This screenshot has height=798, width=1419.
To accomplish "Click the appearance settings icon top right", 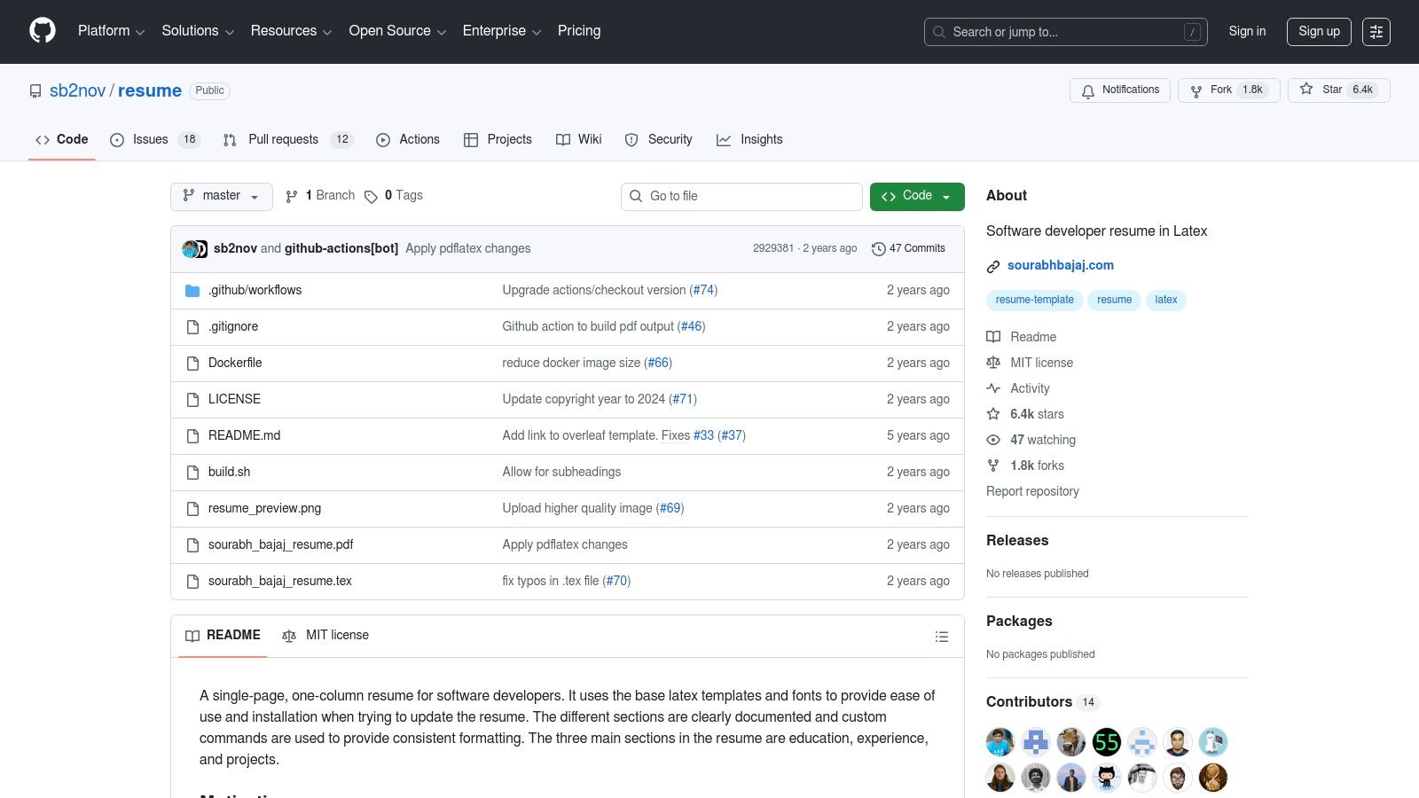I will (x=1376, y=31).
